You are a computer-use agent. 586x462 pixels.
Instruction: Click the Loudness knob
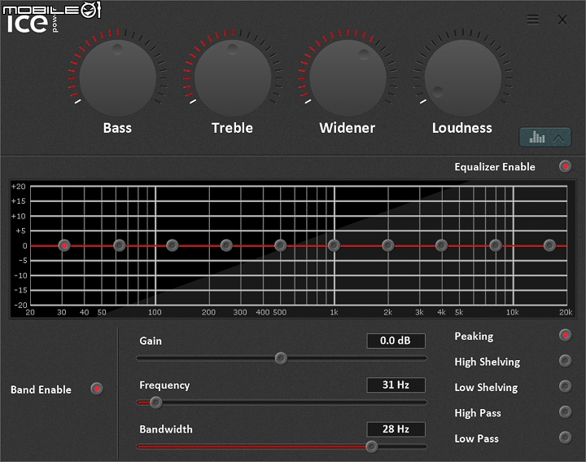pos(462,77)
